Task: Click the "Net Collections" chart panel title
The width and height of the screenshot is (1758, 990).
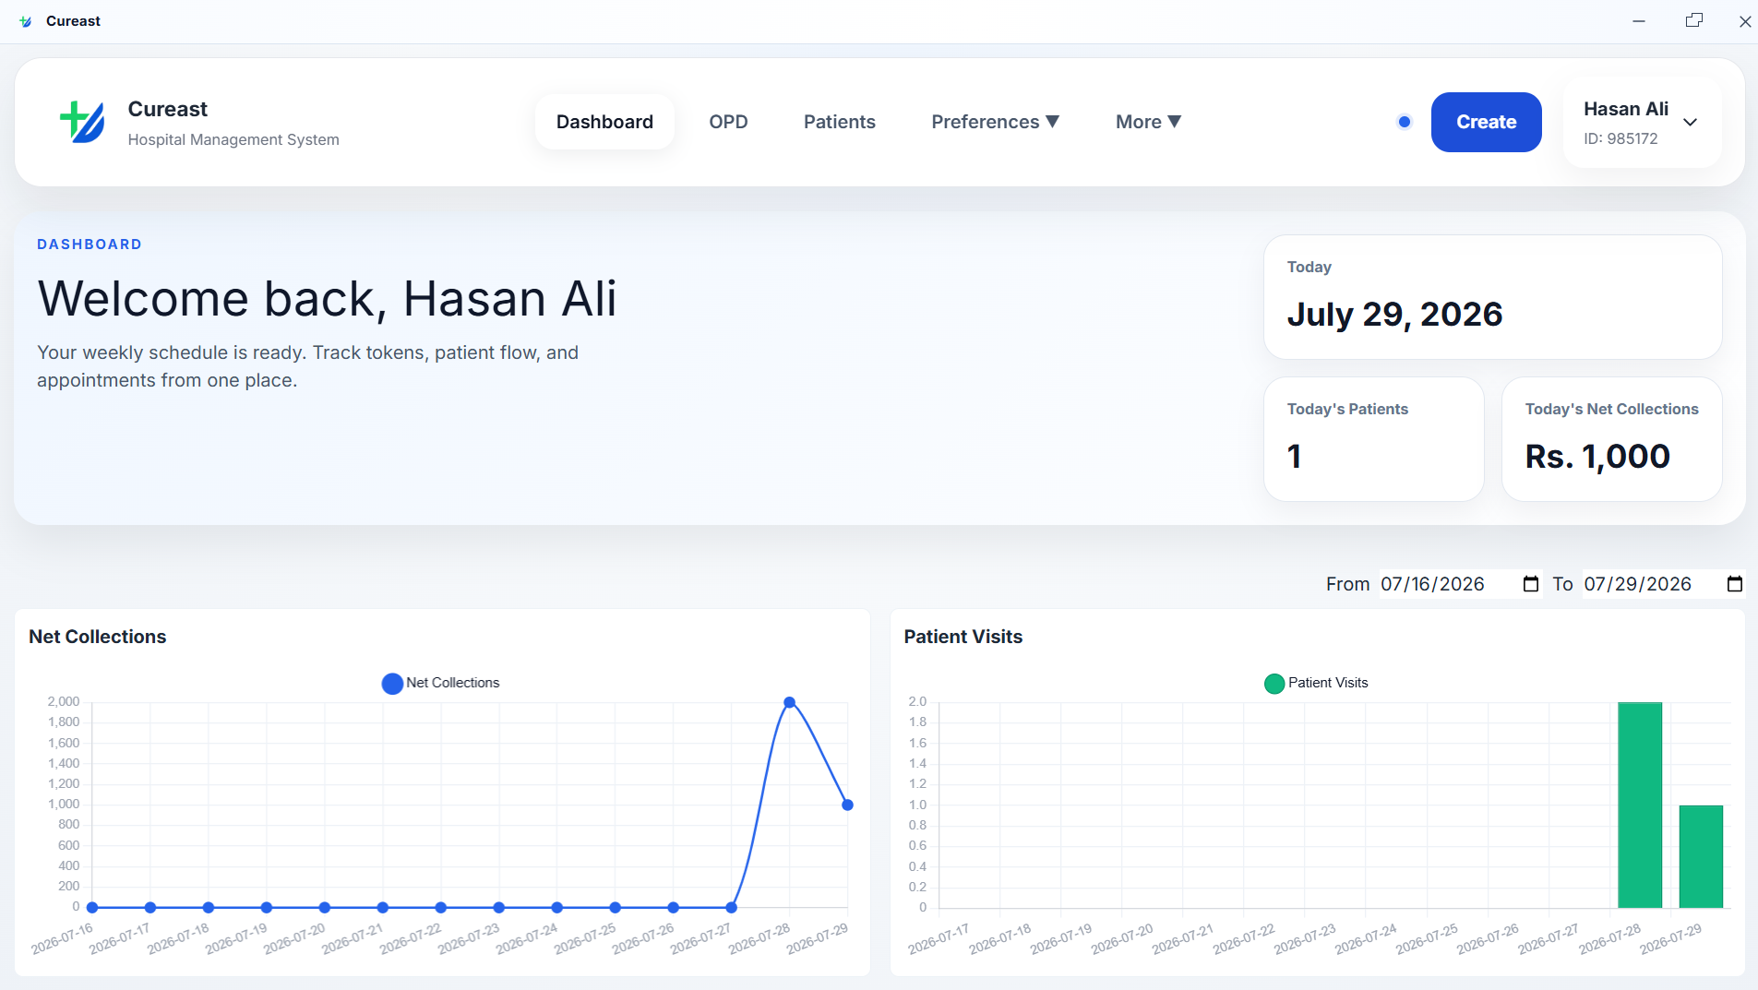Action: tap(98, 637)
